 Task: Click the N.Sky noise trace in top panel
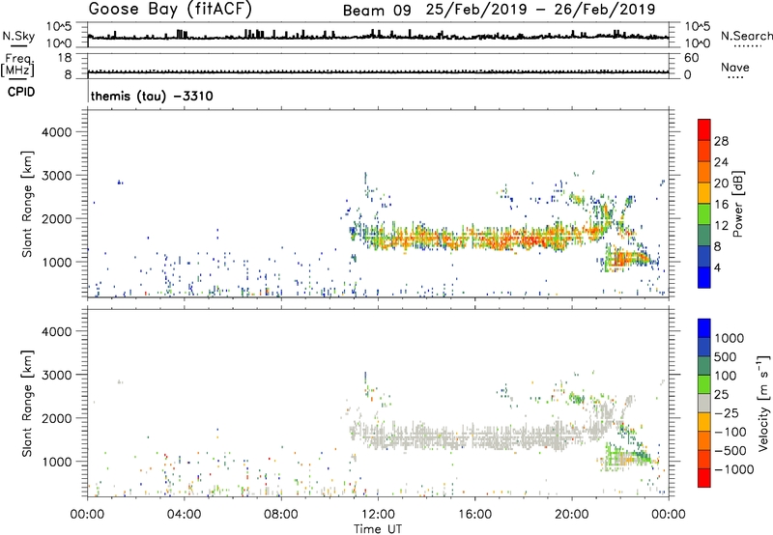coord(378,37)
